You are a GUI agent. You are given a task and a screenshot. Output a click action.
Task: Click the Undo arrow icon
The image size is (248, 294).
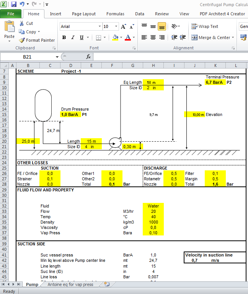coord(22,4)
